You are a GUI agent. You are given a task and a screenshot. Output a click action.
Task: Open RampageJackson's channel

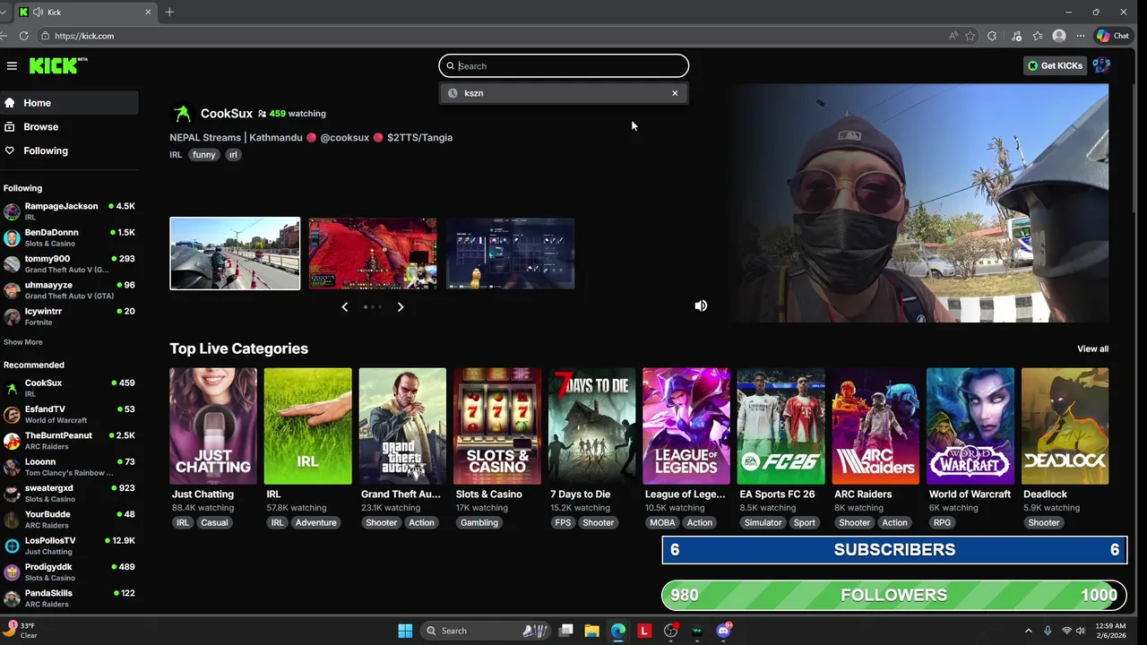pos(69,211)
